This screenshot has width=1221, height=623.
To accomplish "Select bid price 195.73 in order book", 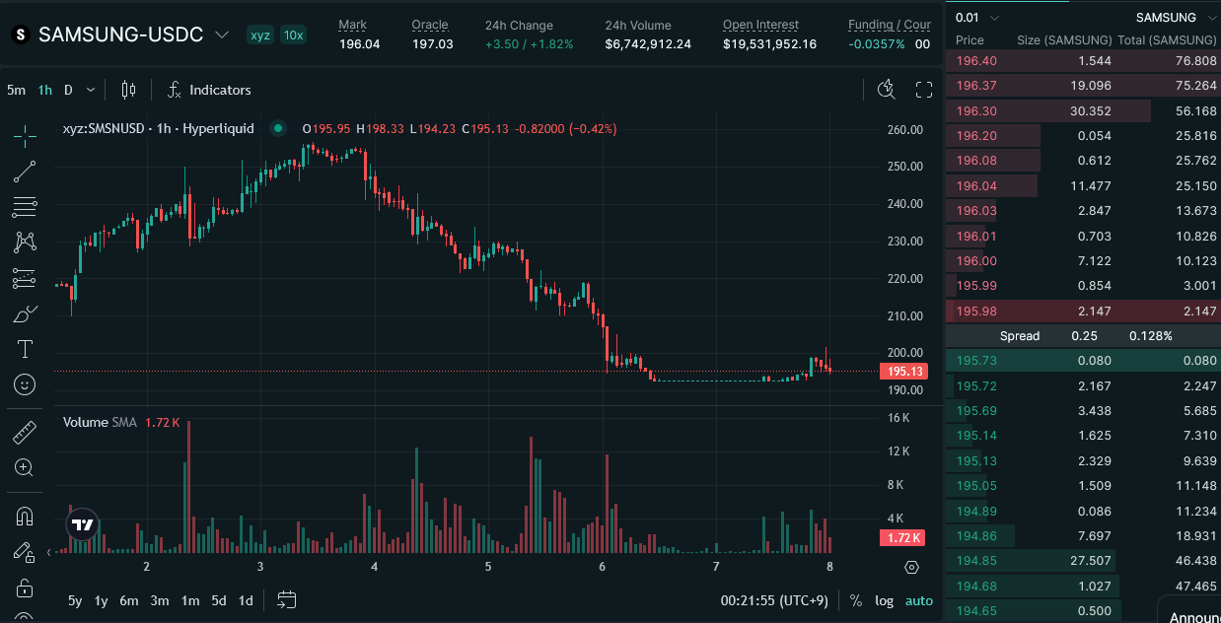I will pos(976,361).
